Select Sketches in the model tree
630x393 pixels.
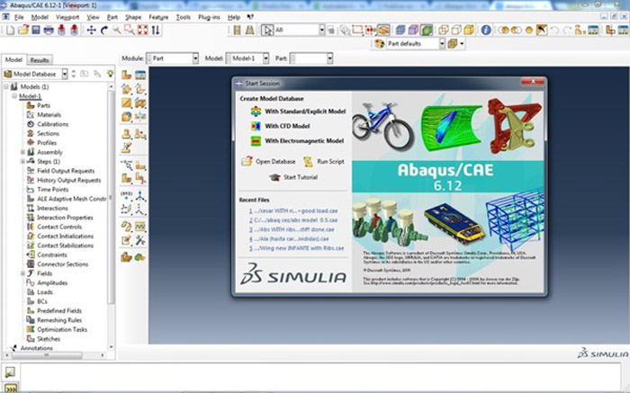(49, 339)
